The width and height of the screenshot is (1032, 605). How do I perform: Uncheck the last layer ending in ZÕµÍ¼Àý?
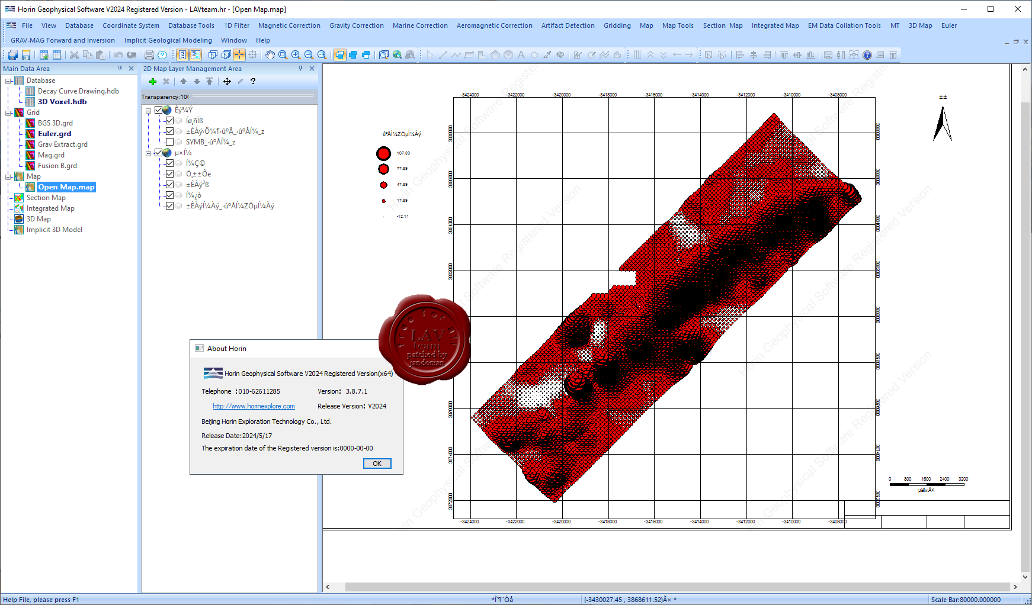pos(169,206)
